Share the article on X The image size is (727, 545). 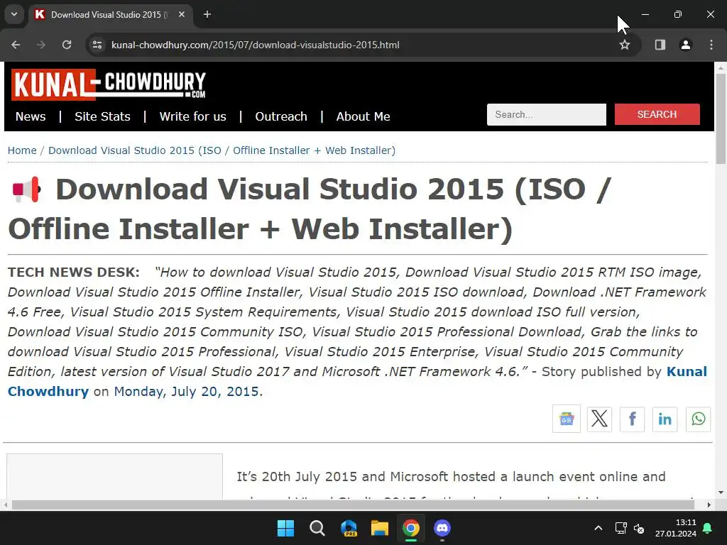pos(599,419)
